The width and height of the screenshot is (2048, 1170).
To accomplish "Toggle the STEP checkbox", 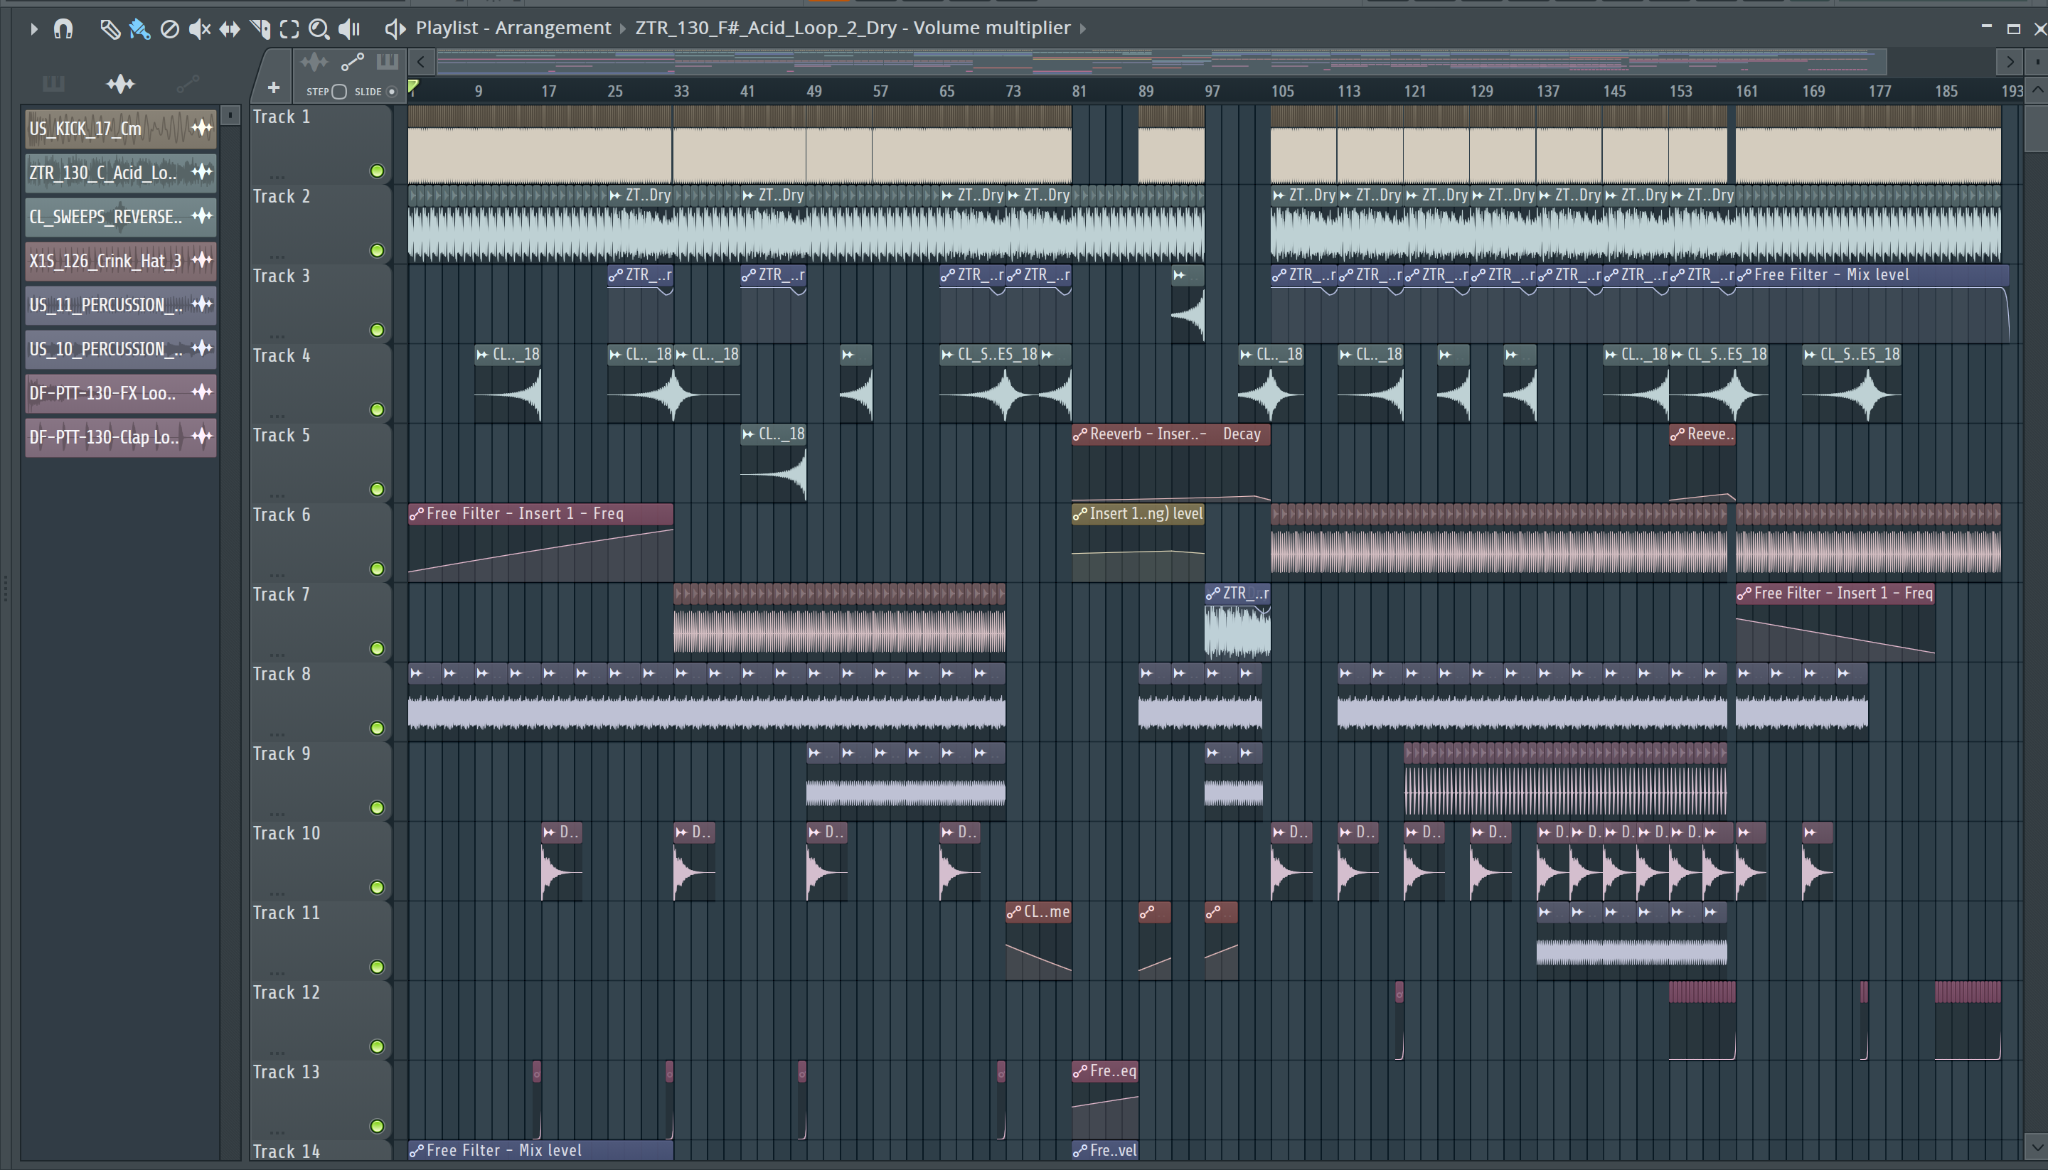I will pos(339,92).
